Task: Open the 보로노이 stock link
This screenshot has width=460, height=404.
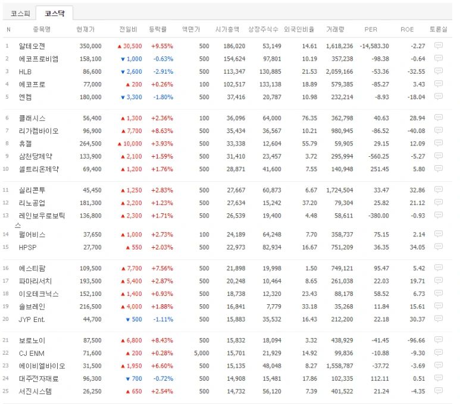Action: tap(32, 340)
